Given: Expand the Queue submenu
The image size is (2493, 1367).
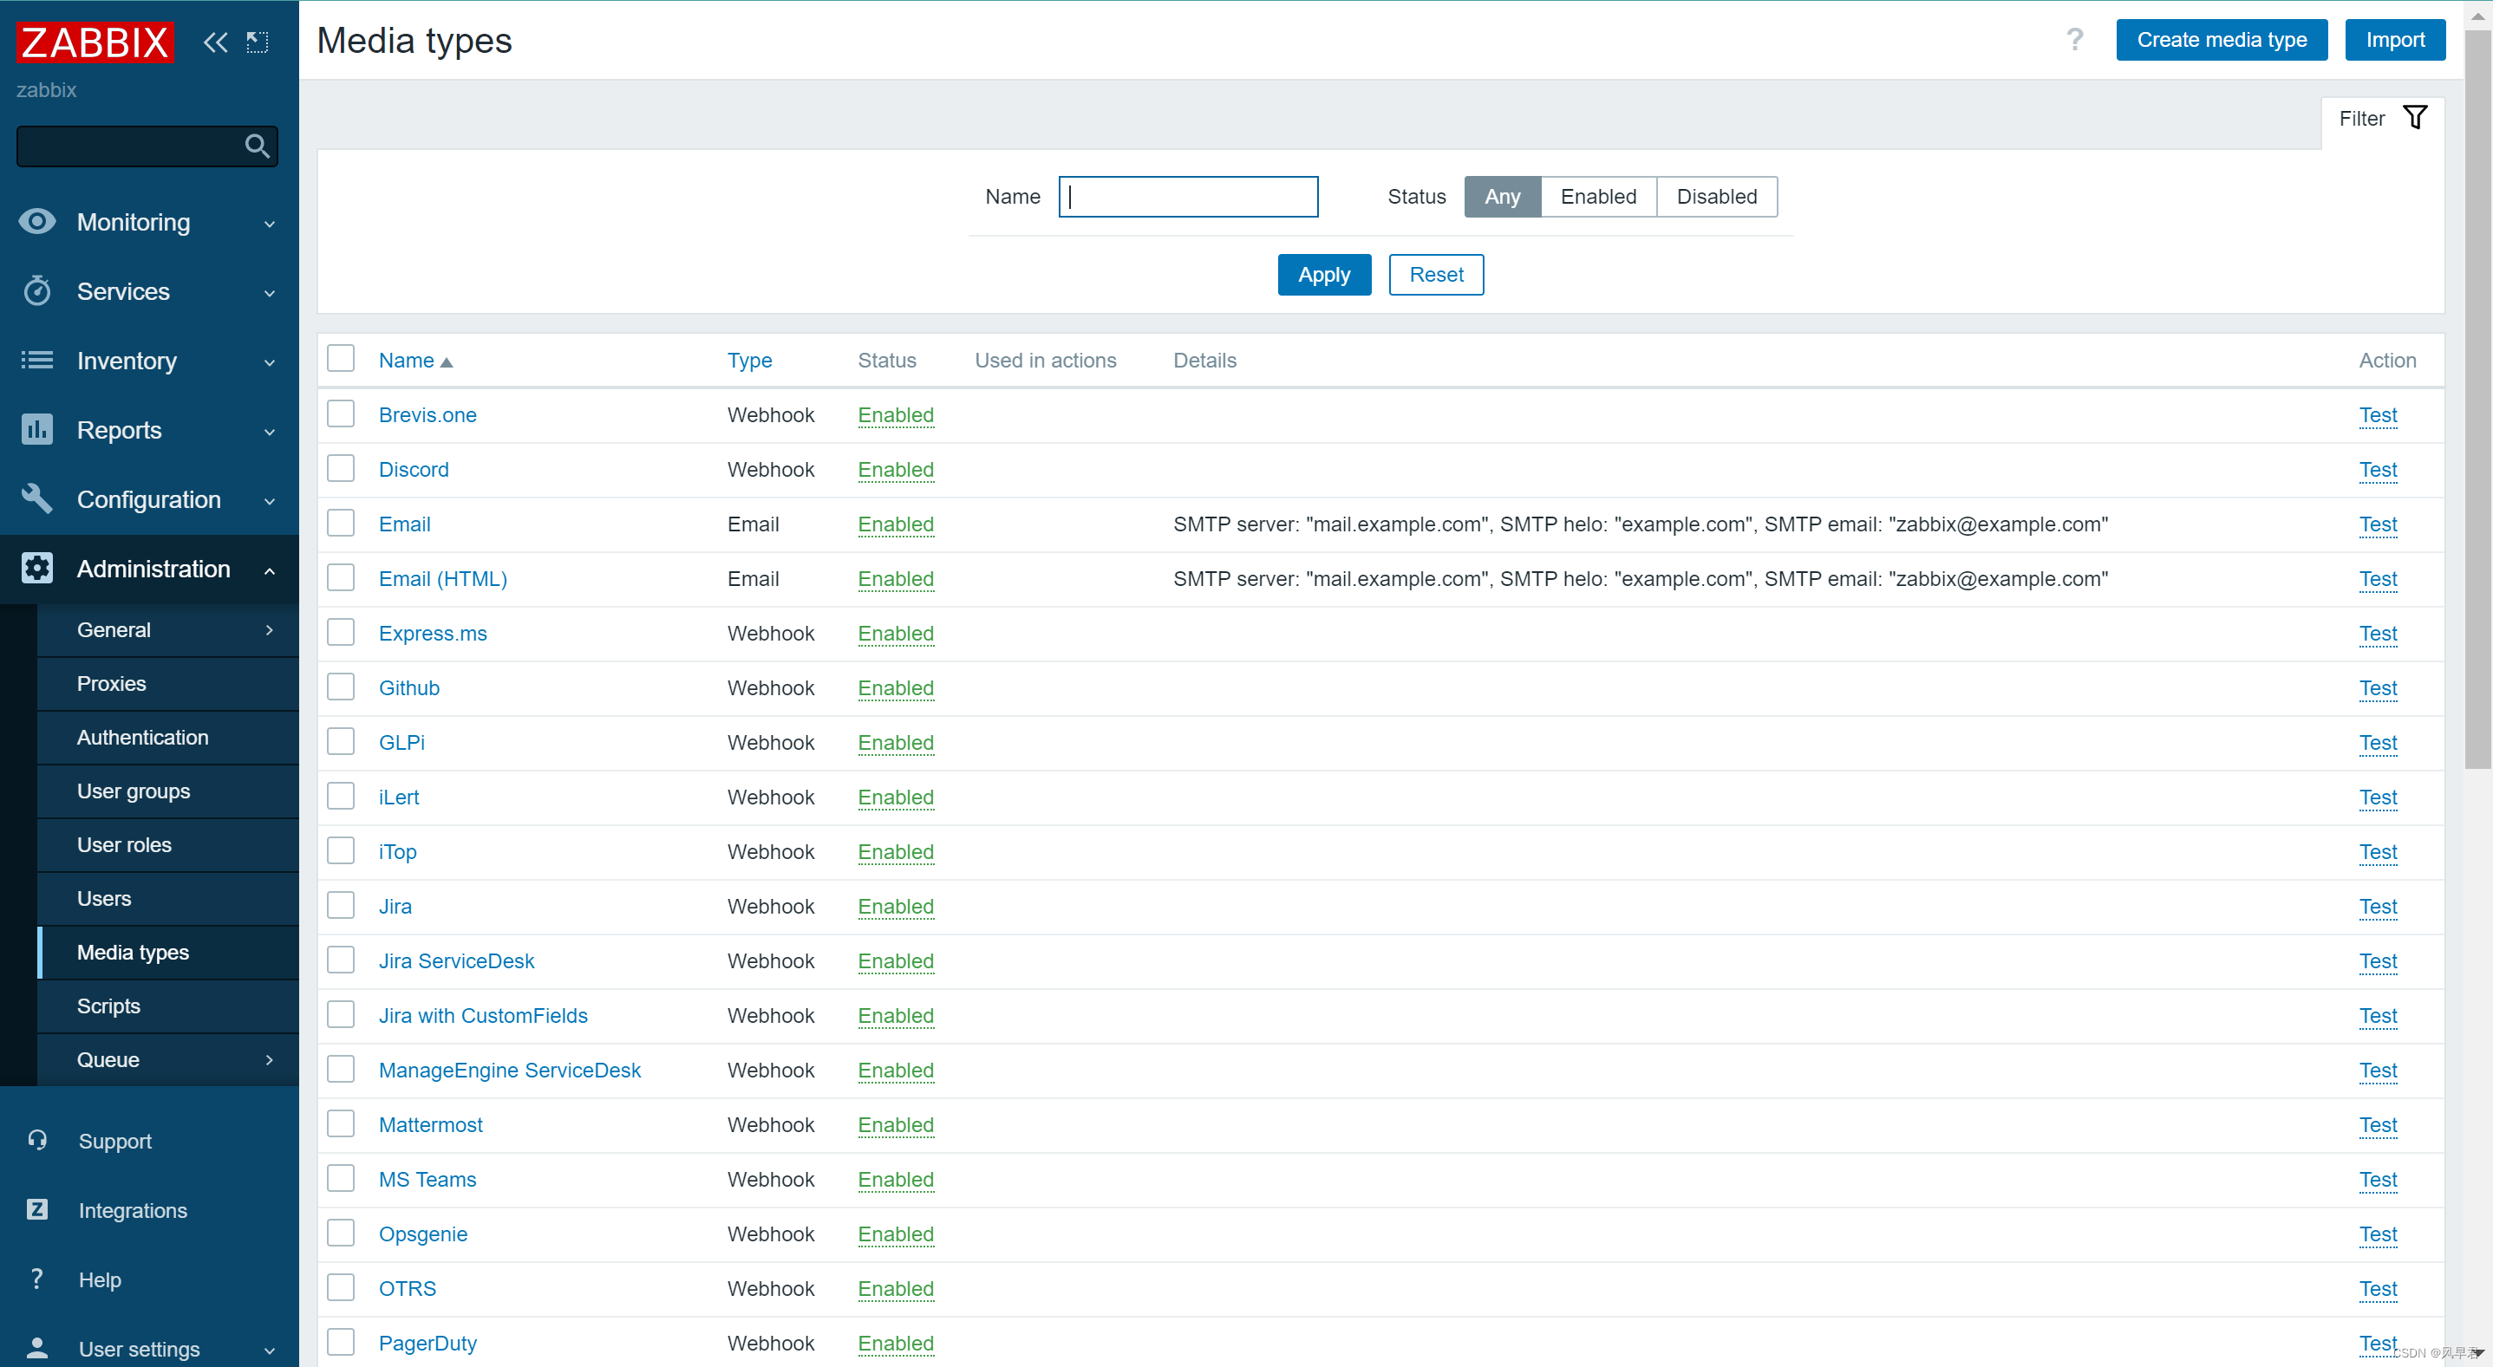Looking at the screenshot, I should point(270,1059).
